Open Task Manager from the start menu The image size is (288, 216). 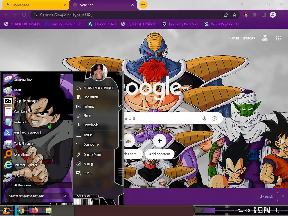(37, 143)
